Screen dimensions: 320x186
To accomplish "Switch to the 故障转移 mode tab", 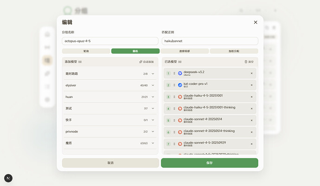I will pos(185,51).
